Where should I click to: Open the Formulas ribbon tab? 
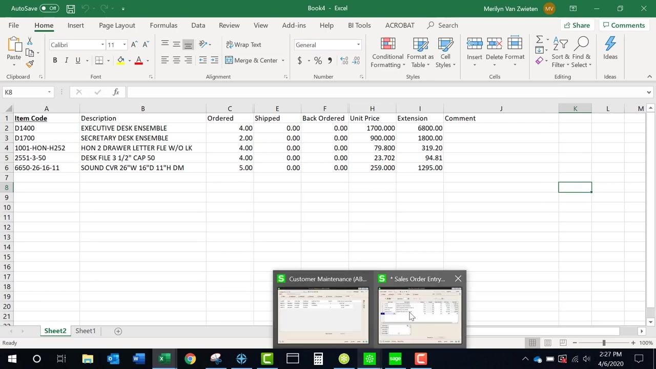[163, 25]
